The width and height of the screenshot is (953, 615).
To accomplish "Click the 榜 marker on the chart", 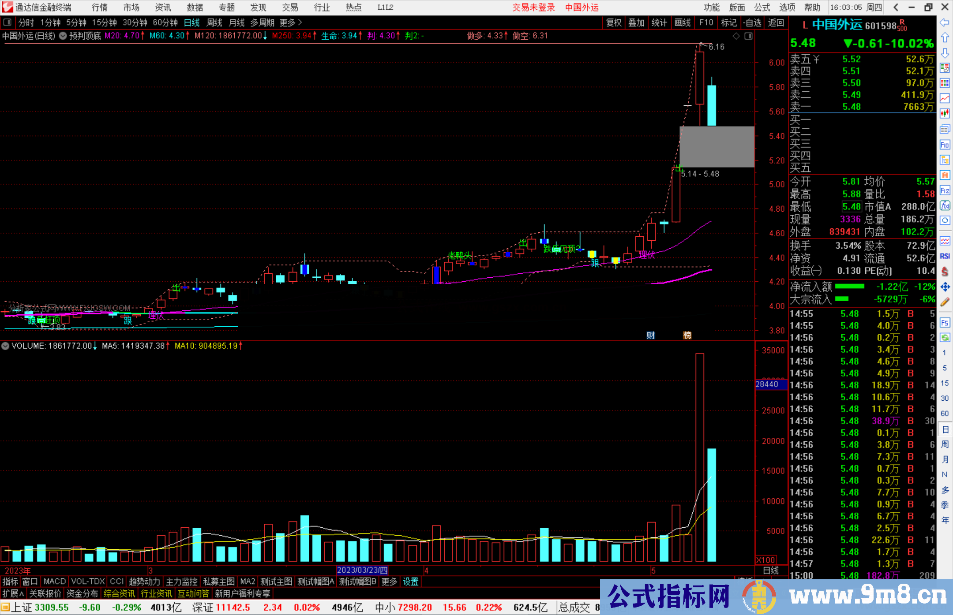I will (687, 335).
